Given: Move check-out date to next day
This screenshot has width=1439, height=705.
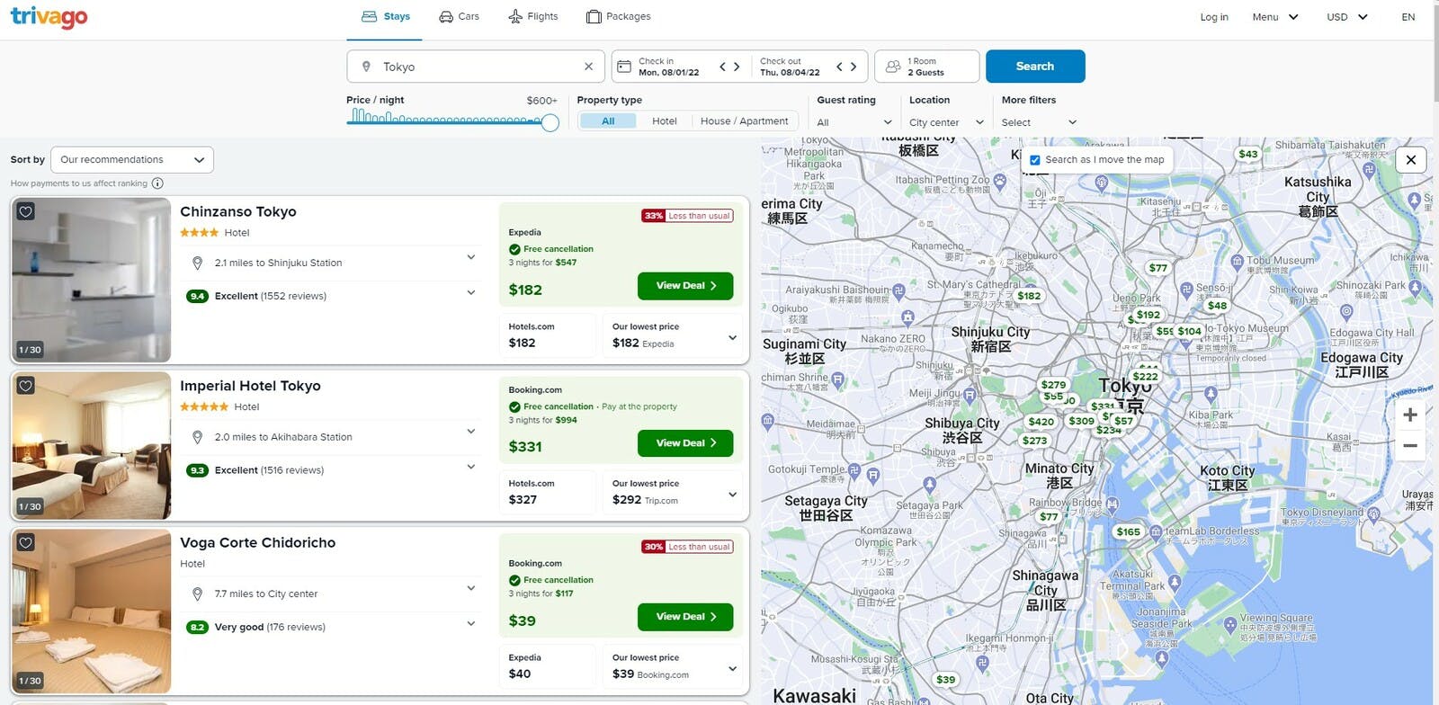Looking at the screenshot, I should 854,67.
